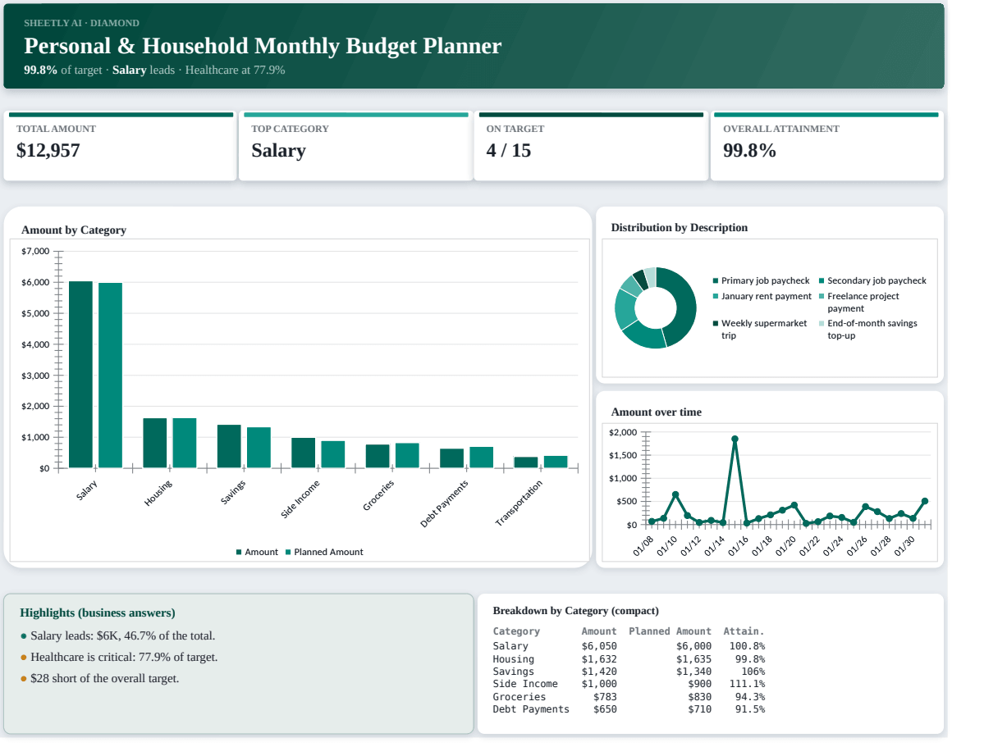Click the 94.3% attainment for Groceries

coord(750,697)
